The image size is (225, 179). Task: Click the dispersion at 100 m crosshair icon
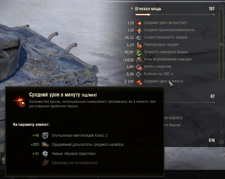(138, 74)
